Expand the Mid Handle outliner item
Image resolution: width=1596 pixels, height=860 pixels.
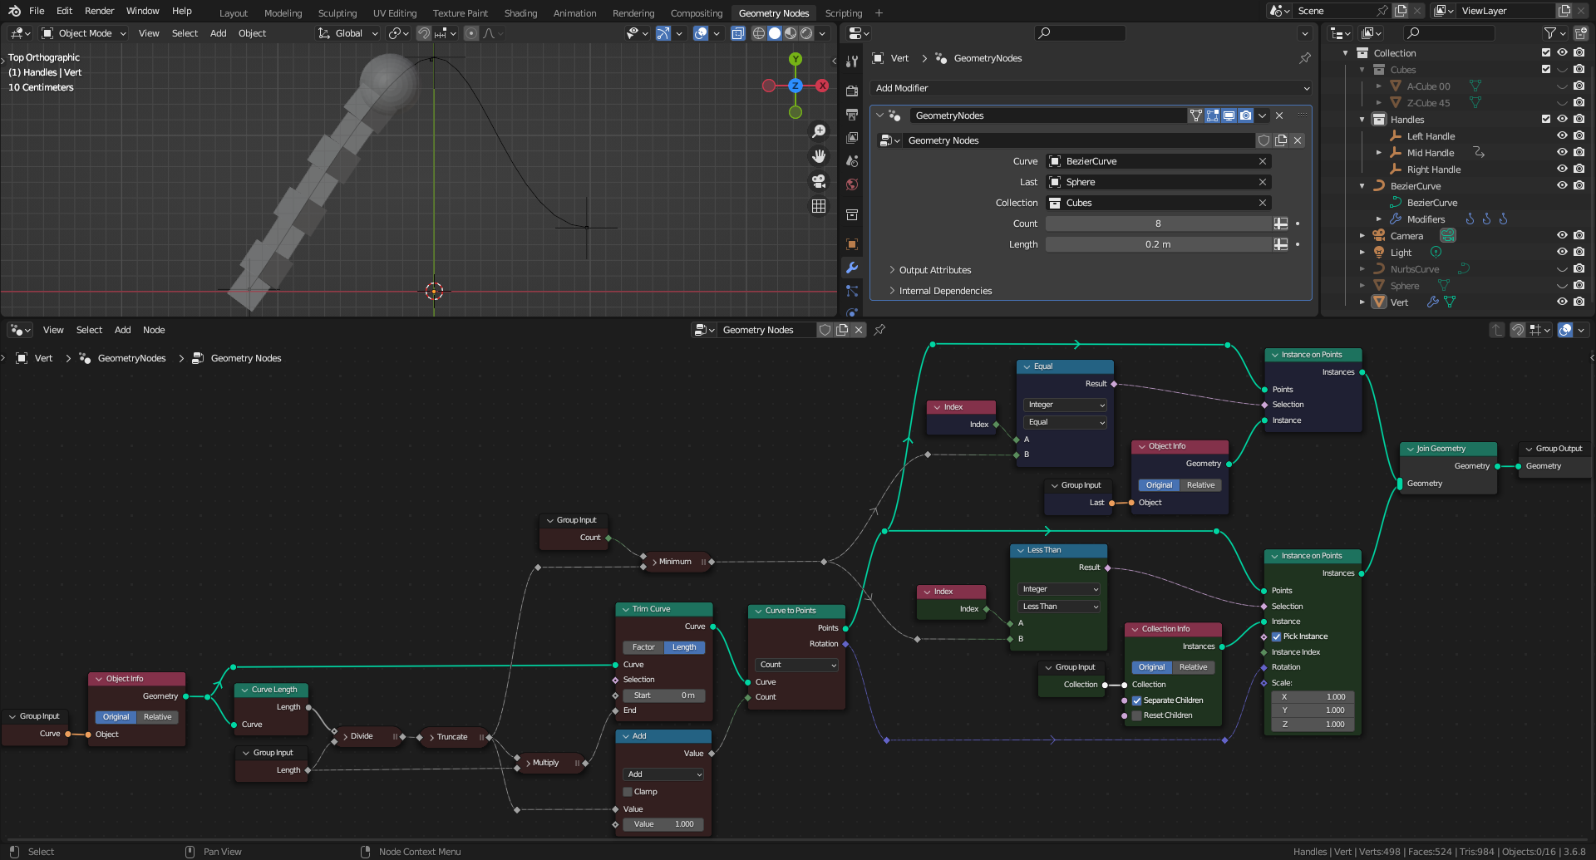tap(1379, 153)
